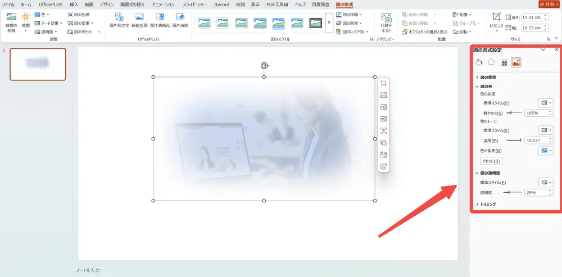Switch to Effects pentagon tab in format pane

[491, 62]
